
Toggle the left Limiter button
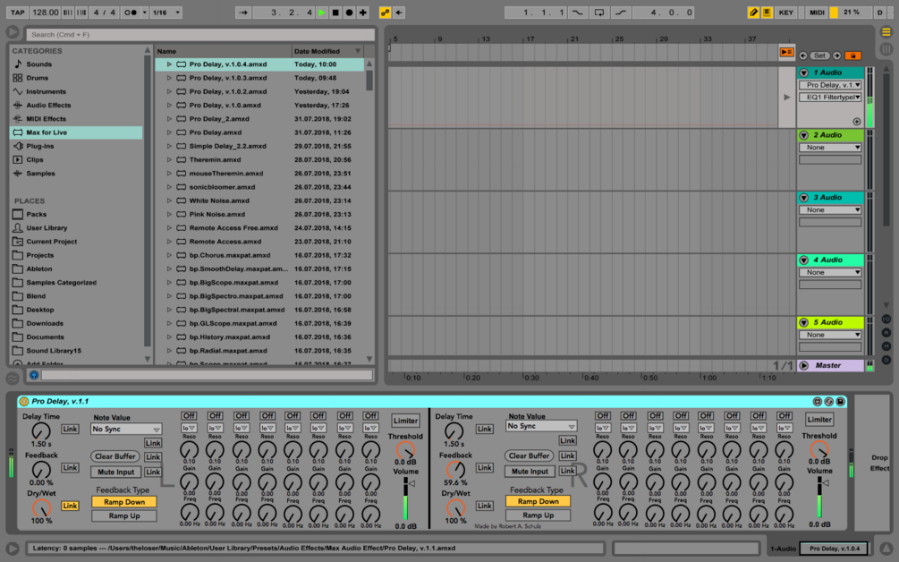point(405,421)
